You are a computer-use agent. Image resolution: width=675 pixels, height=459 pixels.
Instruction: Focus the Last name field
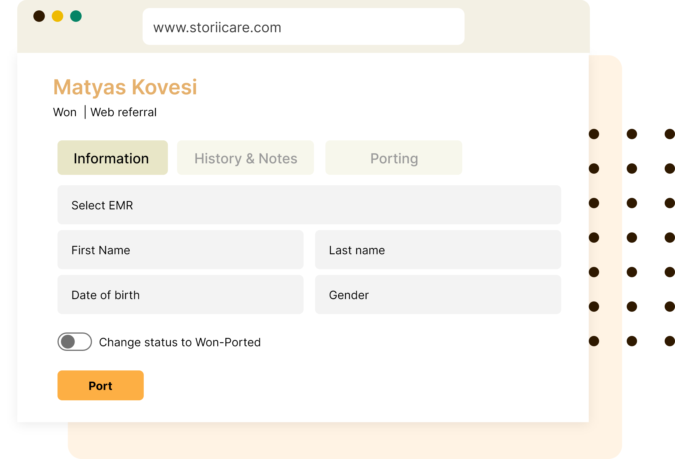coord(438,250)
